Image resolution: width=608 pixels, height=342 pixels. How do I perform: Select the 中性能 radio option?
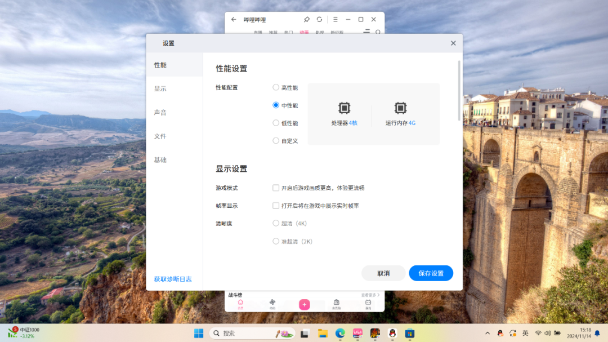pyautogui.click(x=276, y=105)
